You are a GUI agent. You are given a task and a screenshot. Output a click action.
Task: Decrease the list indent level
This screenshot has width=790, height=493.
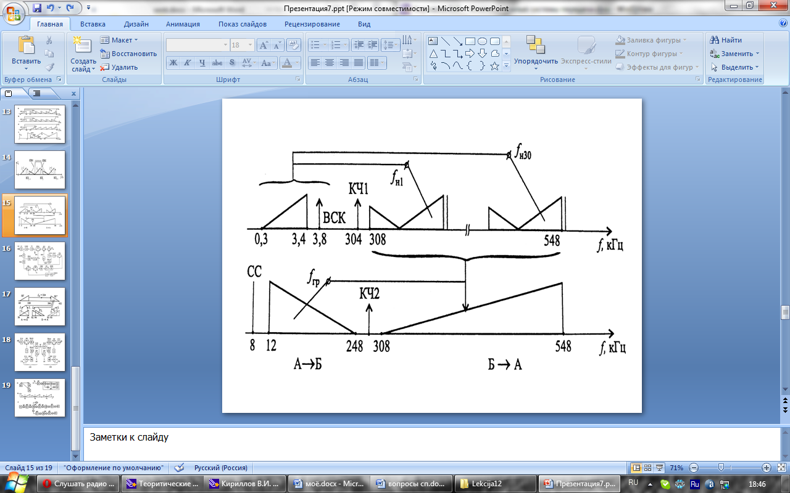359,45
